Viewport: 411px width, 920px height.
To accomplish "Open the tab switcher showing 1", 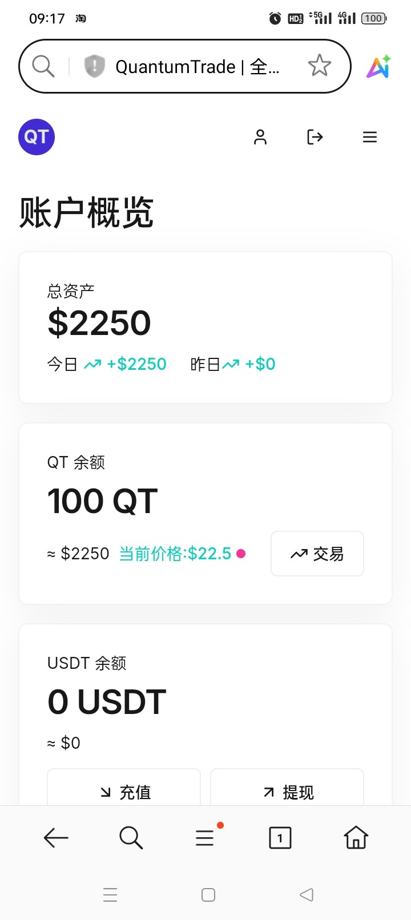I will tap(280, 838).
